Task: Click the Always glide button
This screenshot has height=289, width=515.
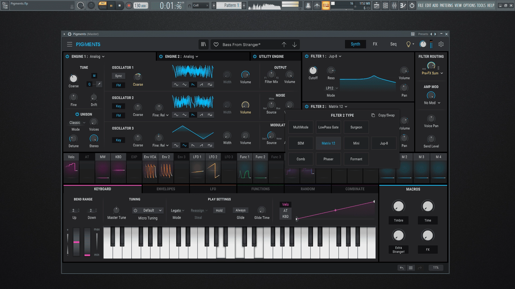Action: click(241, 210)
